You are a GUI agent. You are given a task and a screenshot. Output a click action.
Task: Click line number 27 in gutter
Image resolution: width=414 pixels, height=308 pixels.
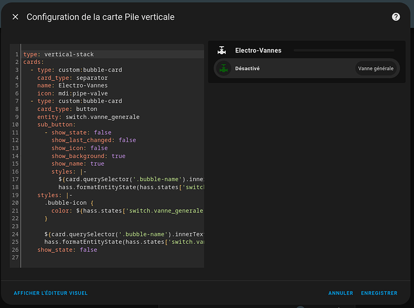(15, 257)
